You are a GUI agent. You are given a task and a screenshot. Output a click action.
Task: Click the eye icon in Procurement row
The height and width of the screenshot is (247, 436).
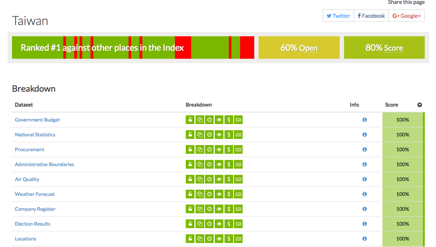click(x=219, y=150)
